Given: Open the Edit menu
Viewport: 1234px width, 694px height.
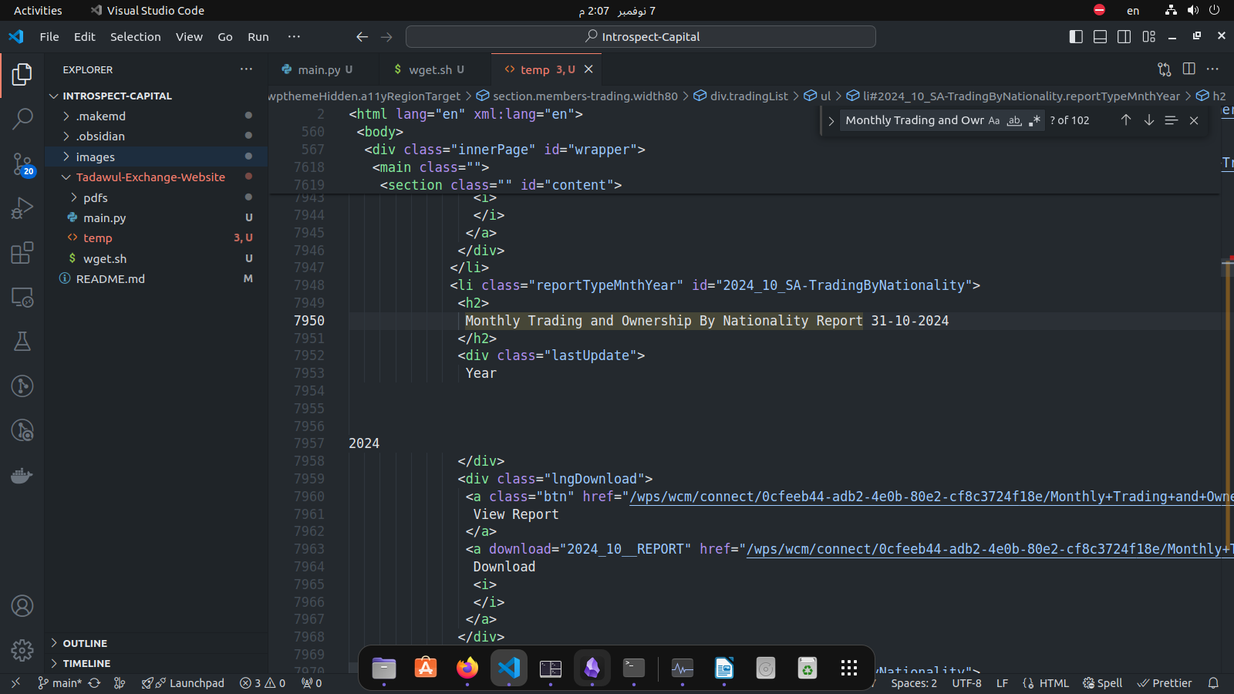Looking at the screenshot, I should [x=85, y=36].
